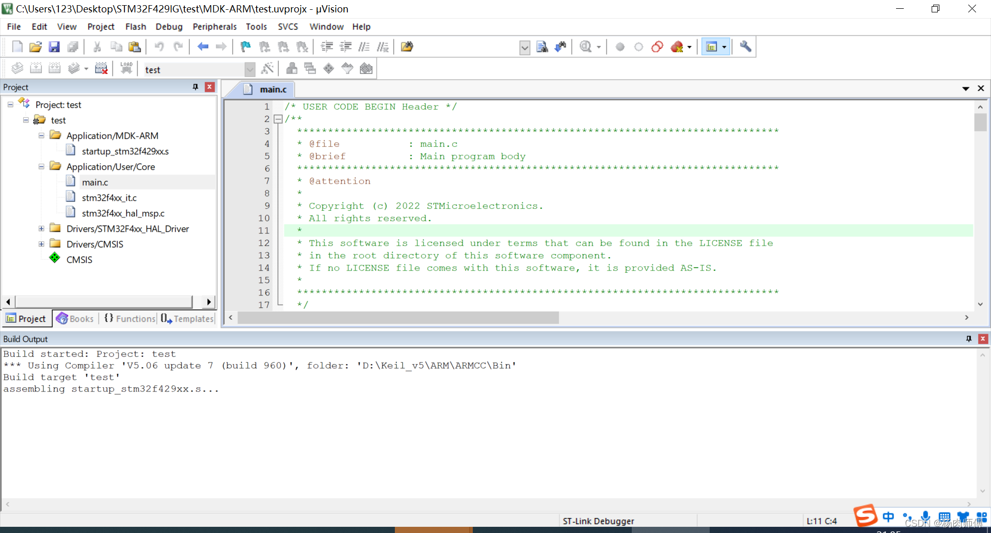The image size is (991, 533).
Task: Start debug session with magnifier icon
Action: 586,47
